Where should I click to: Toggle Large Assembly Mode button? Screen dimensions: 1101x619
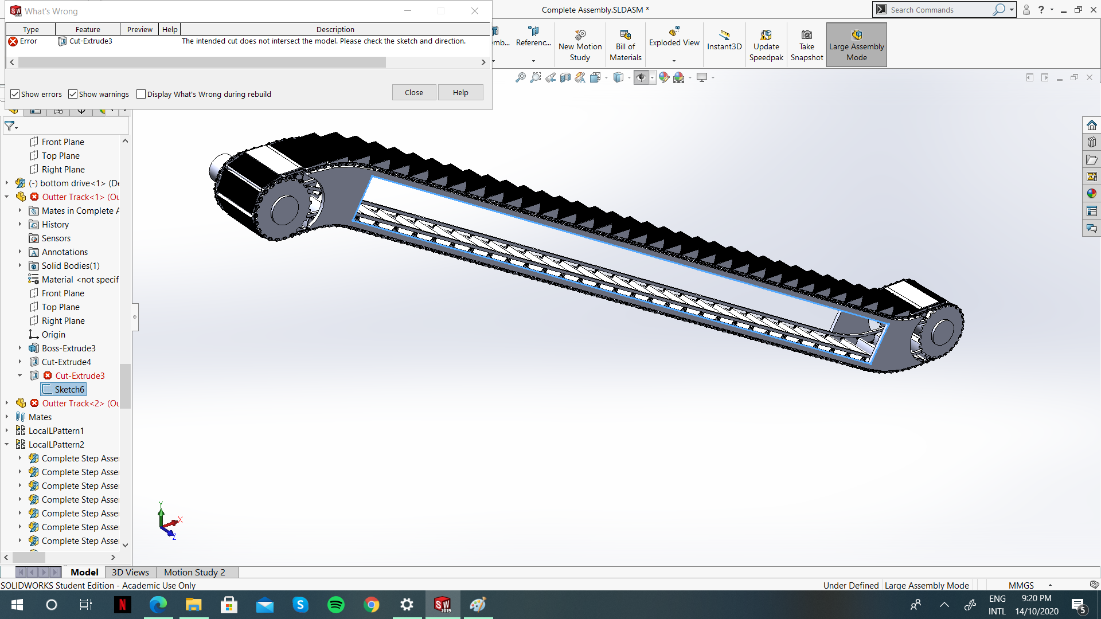[856, 45]
